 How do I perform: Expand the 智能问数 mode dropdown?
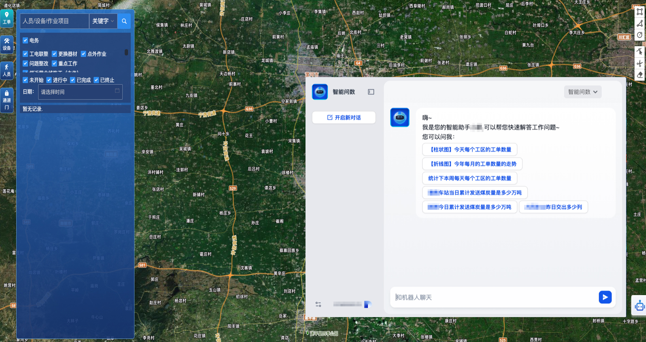pyautogui.click(x=582, y=92)
